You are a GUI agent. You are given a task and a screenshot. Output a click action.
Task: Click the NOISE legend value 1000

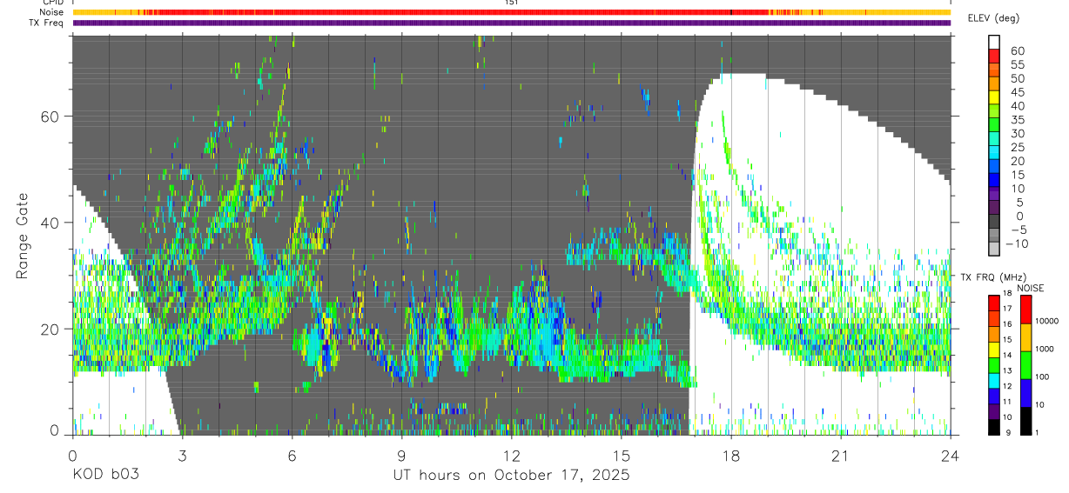1046,349
